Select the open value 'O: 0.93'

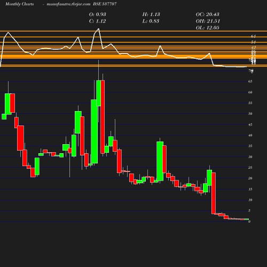pos(97,14)
